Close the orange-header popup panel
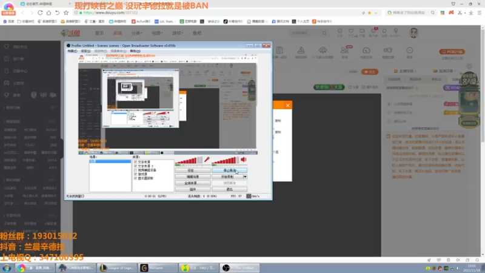The height and width of the screenshot is (273, 485). (x=287, y=105)
